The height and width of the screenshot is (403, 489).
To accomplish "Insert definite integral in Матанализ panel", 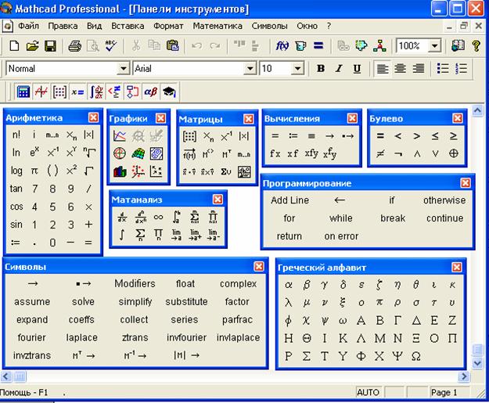I will [x=177, y=217].
